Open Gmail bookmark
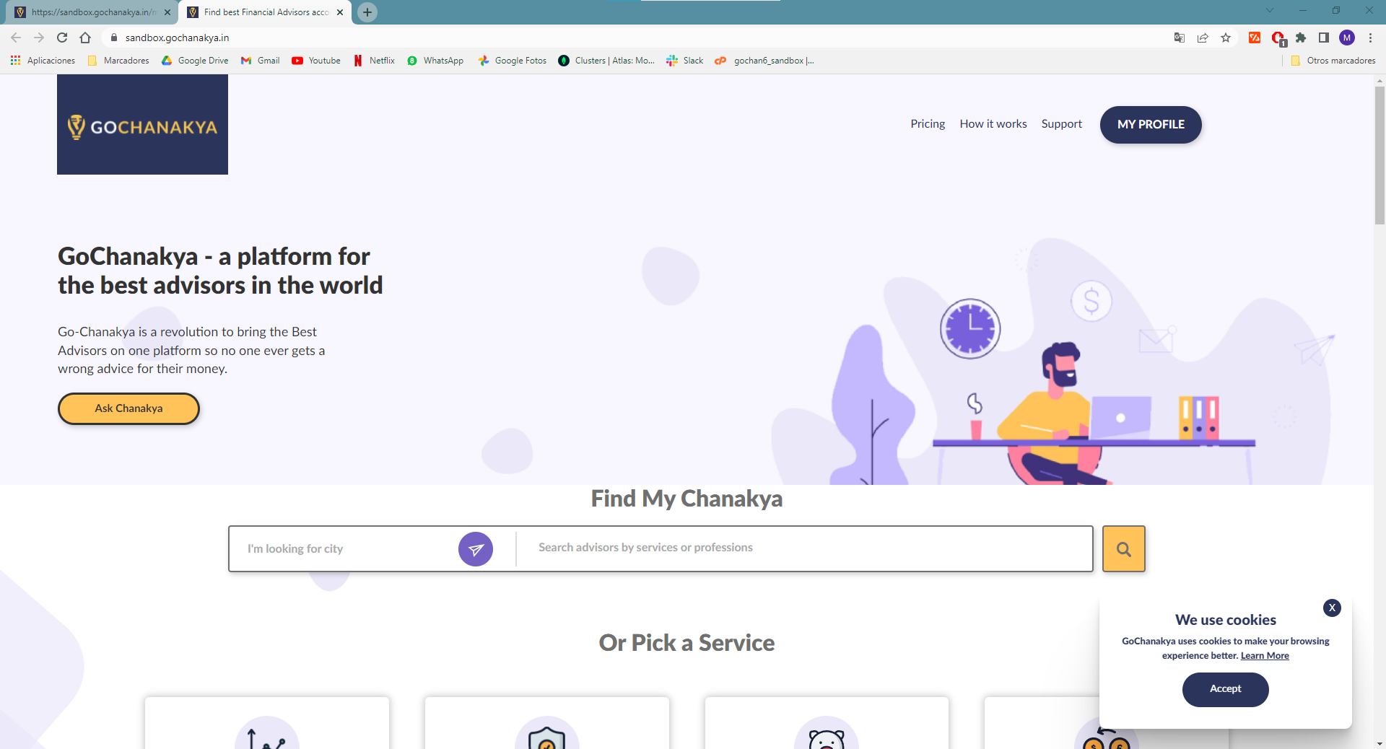 261,61
